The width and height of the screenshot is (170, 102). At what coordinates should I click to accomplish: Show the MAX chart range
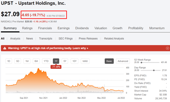point(85,61)
